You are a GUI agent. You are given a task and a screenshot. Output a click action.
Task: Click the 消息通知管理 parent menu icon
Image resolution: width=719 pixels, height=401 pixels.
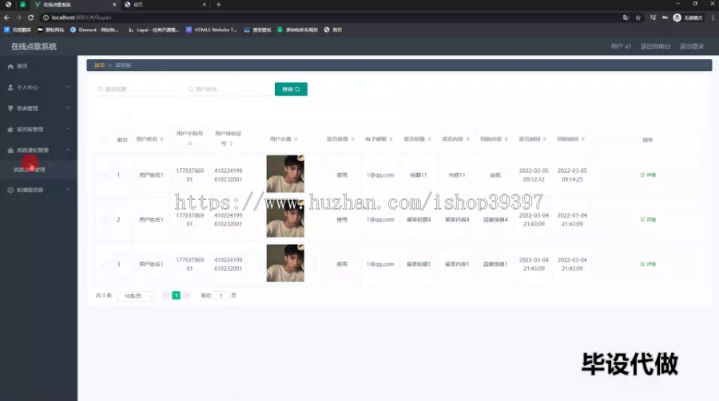(10, 150)
